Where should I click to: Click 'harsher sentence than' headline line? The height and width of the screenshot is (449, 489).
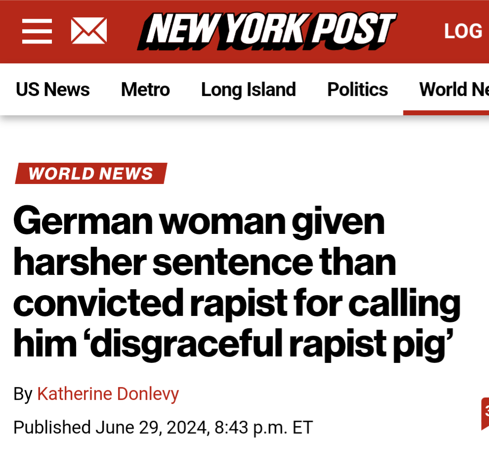(x=205, y=262)
